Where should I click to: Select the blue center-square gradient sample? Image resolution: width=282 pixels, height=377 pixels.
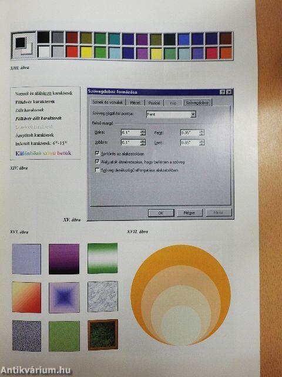pos(64,297)
